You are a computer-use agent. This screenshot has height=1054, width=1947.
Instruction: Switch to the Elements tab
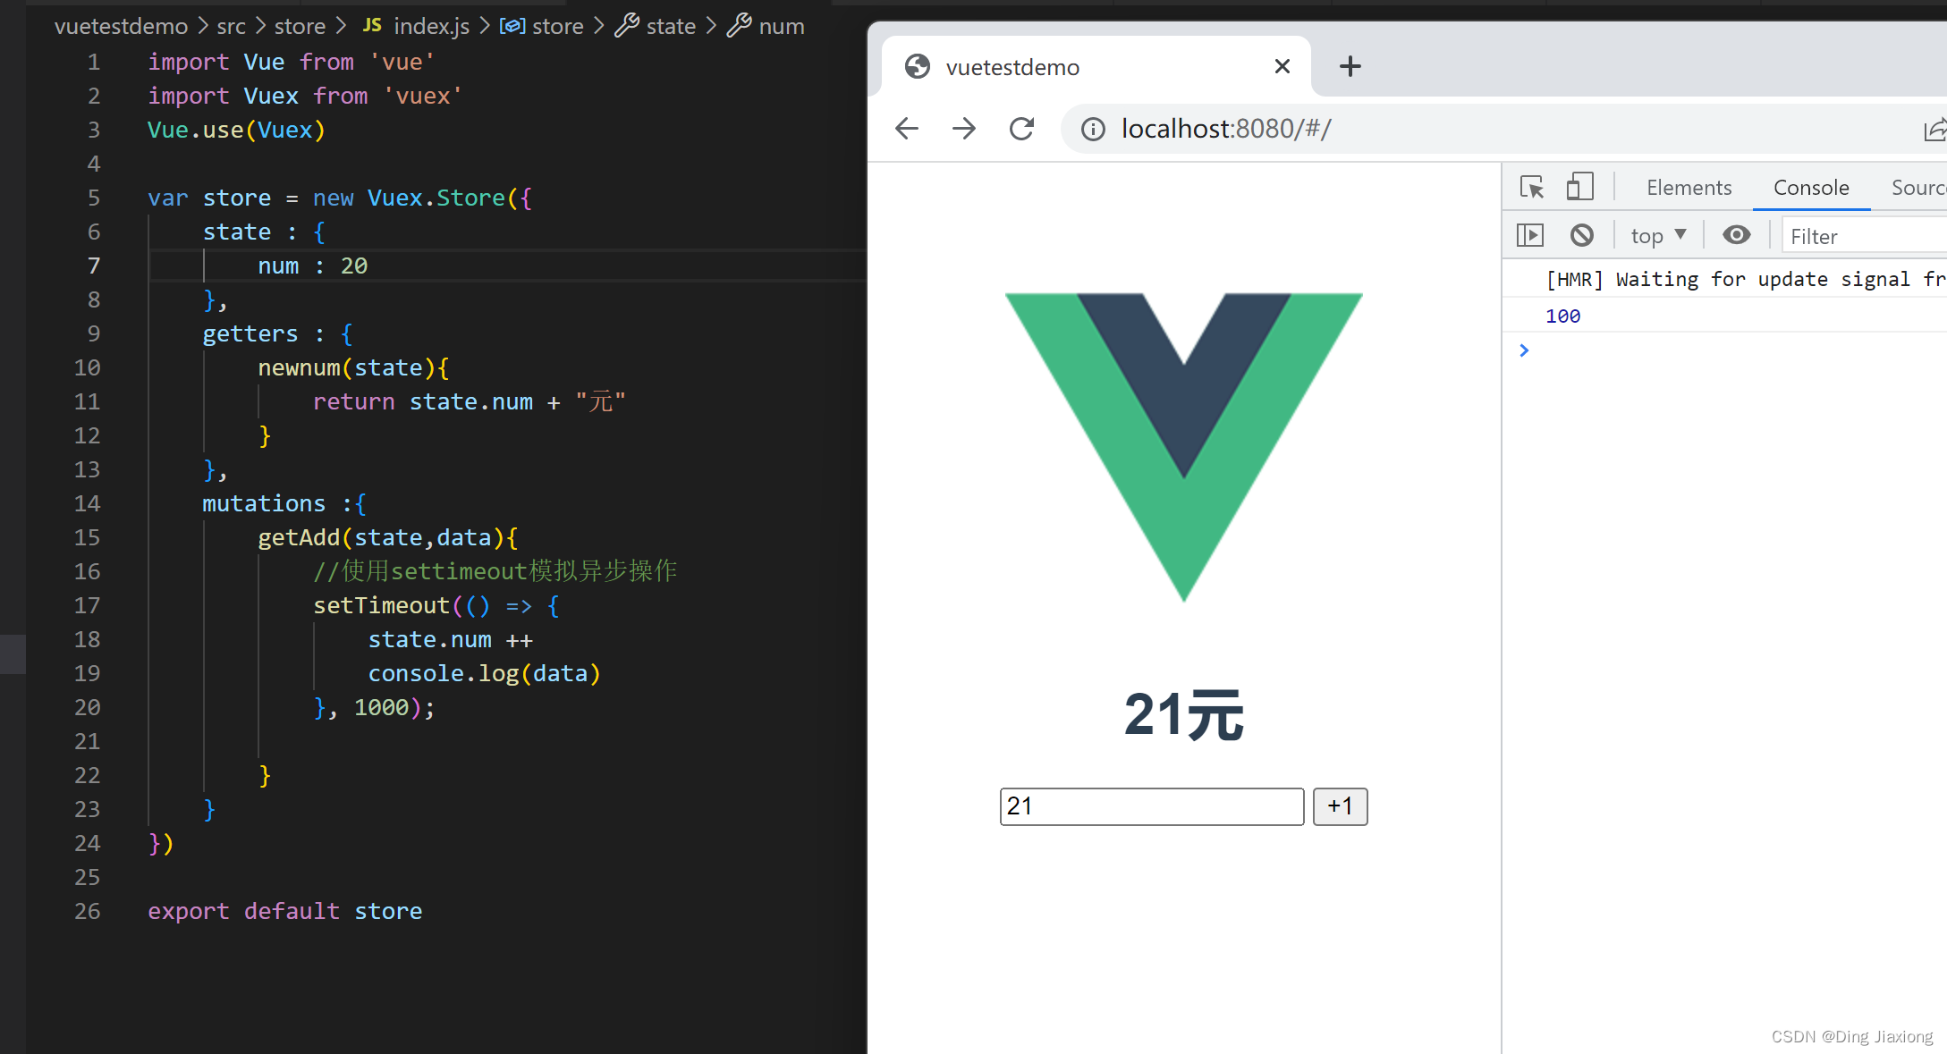[1689, 188]
